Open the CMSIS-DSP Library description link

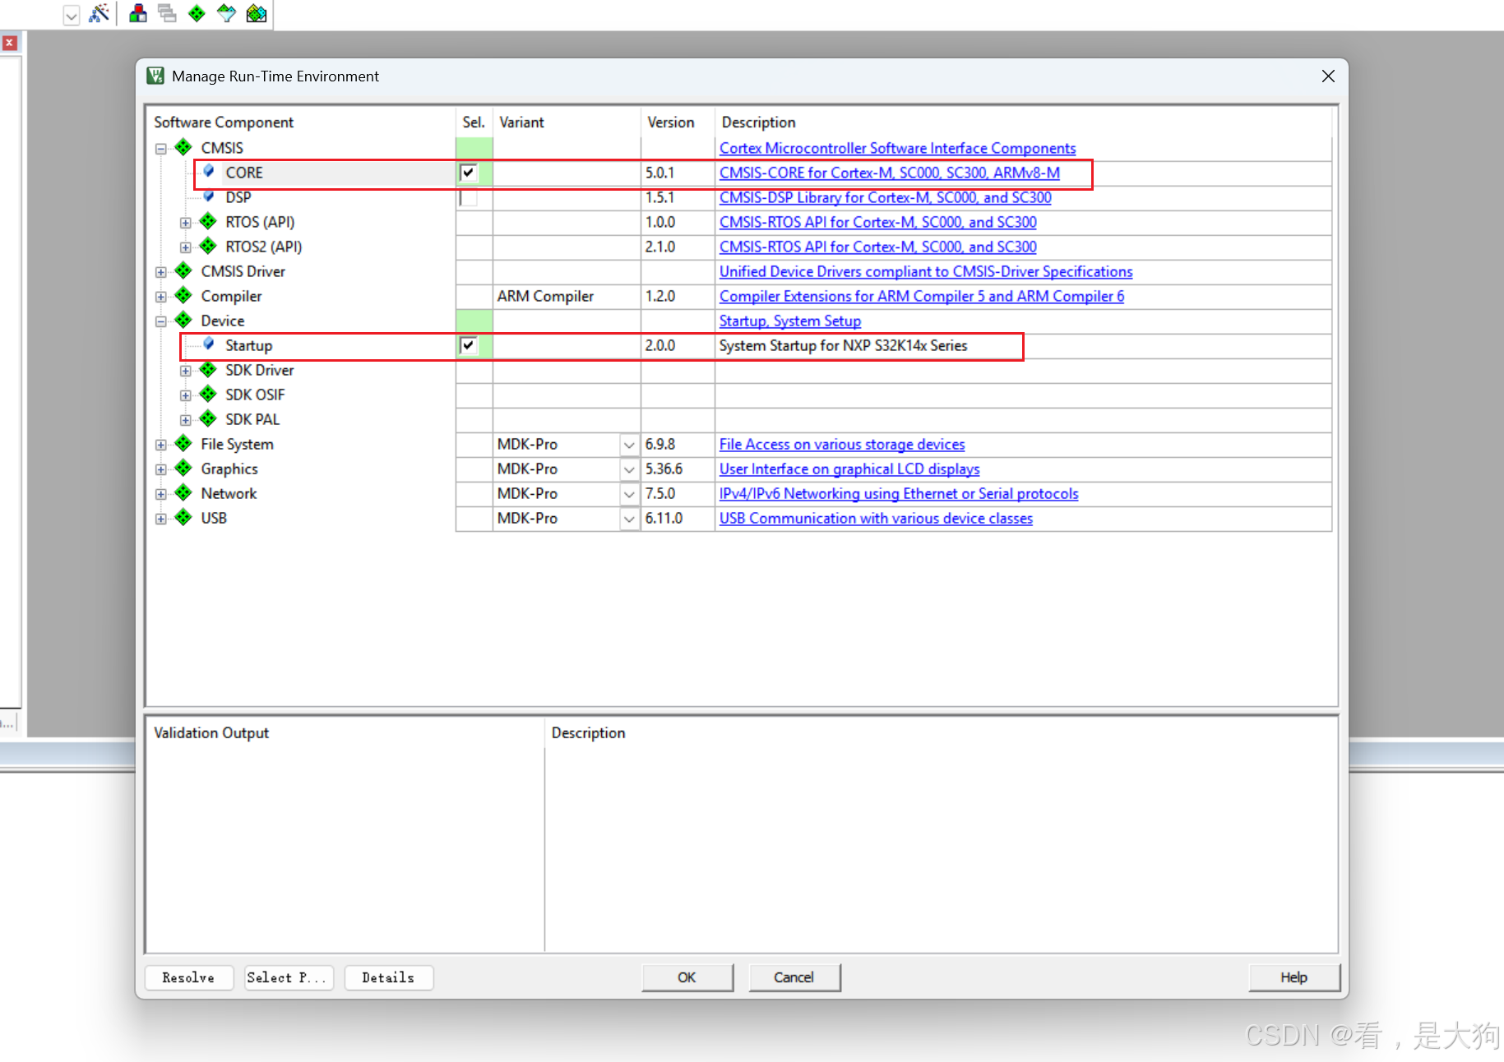[885, 197]
